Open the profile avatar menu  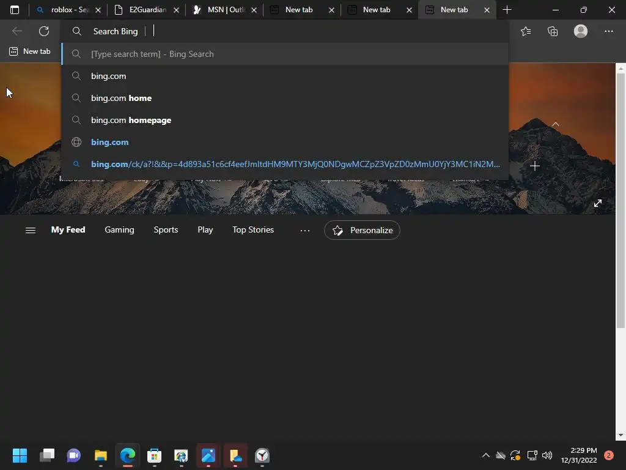pos(581,31)
